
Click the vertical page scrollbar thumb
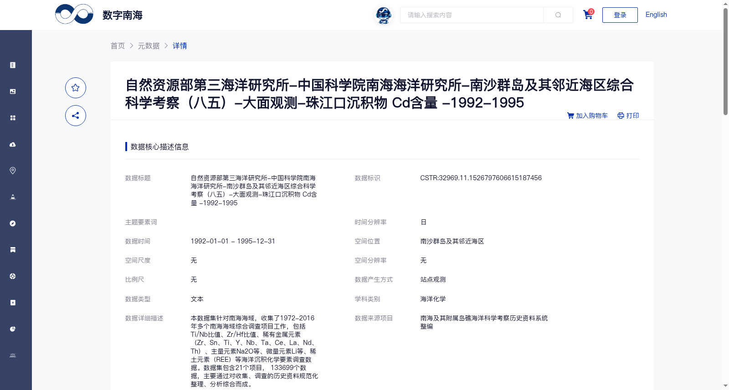point(725,61)
